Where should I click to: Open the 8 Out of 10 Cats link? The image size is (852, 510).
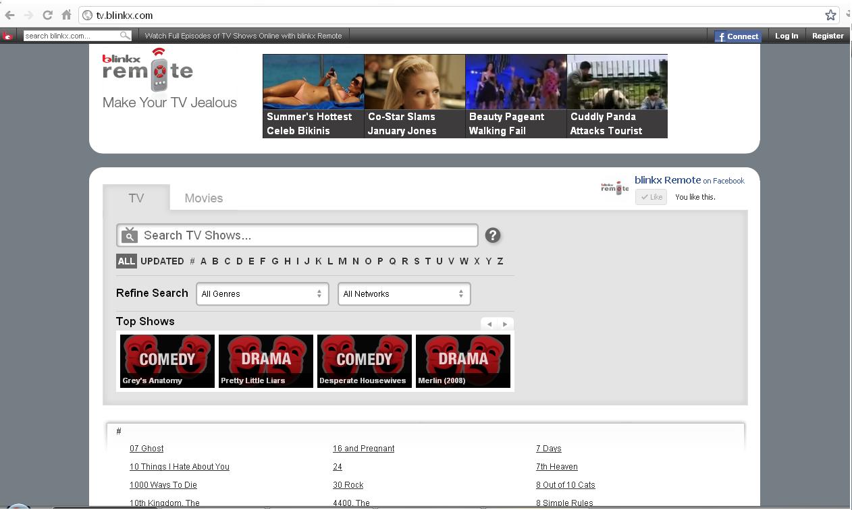(x=566, y=485)
